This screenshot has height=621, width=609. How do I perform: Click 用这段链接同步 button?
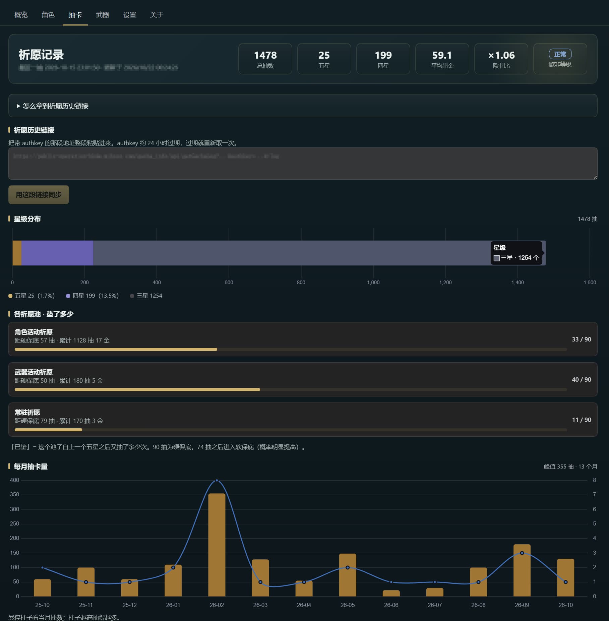[x=39, y=195]
